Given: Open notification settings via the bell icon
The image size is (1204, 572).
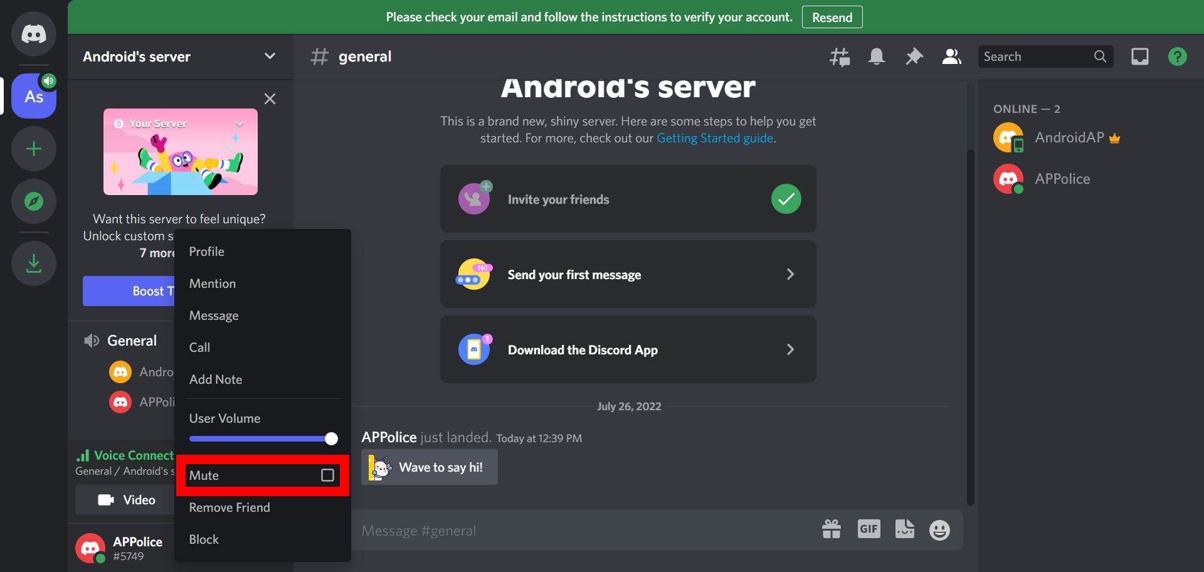Looking at the screenshot, I should 877,56.
